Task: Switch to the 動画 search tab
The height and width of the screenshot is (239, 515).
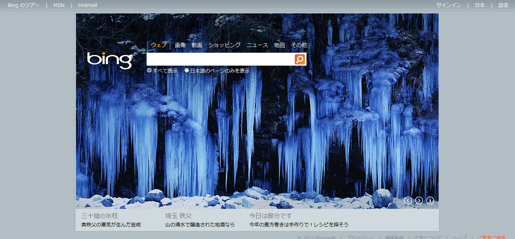Action: 197,45
